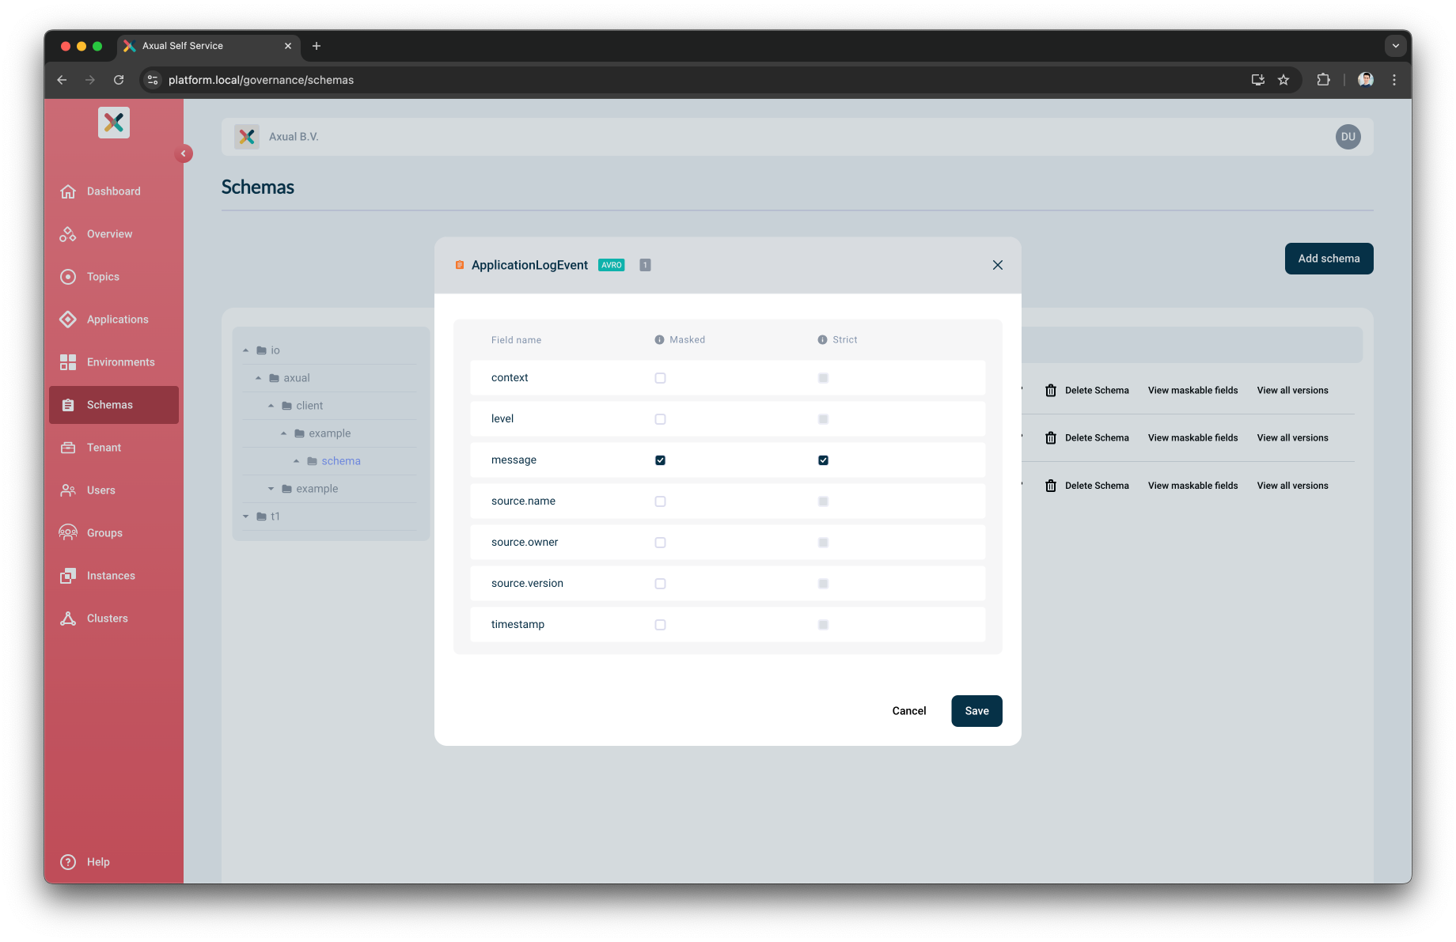
Task: Open Dashboard from sidebar menu
Action: point(114,191)
